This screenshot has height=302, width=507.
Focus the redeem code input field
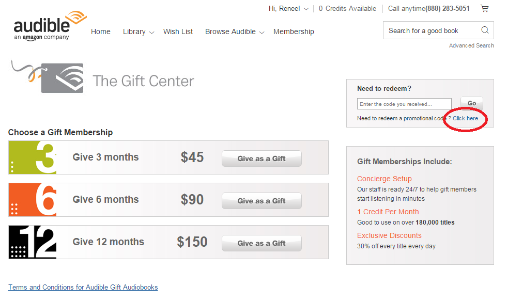404,104
